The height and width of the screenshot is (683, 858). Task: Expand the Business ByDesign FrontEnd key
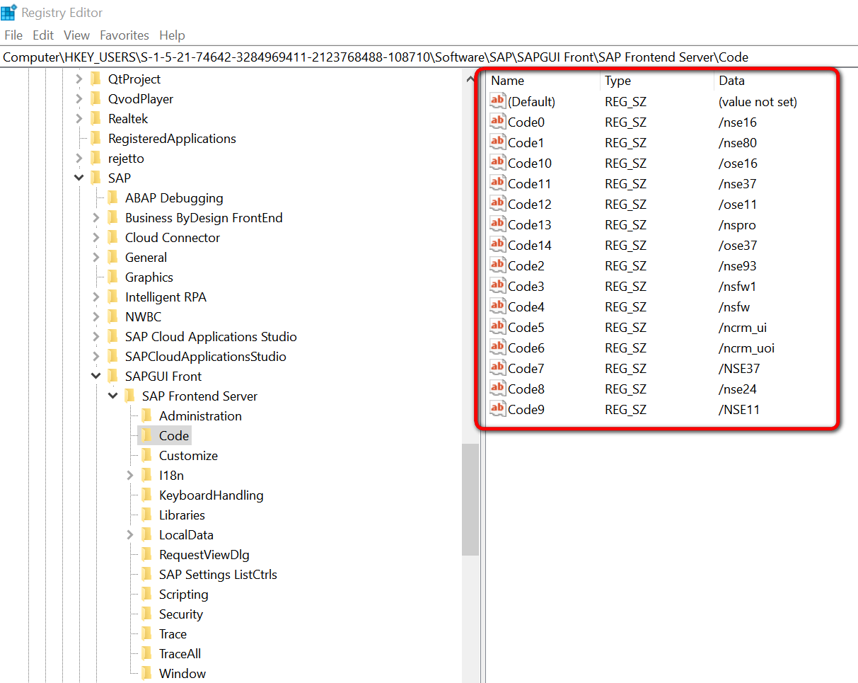(x=96, y=218)
